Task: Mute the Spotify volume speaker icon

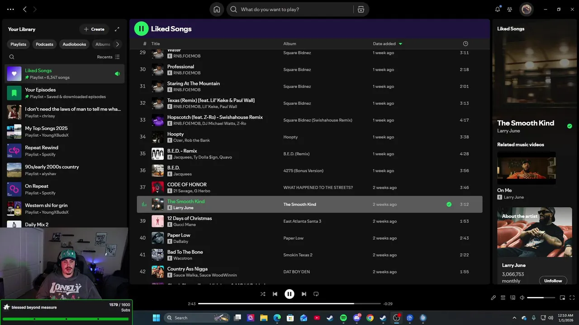Action: coord(522,297)
